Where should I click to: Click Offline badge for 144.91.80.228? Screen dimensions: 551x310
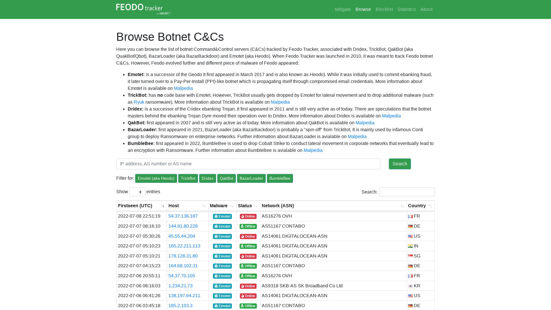(x=248, y=226)
